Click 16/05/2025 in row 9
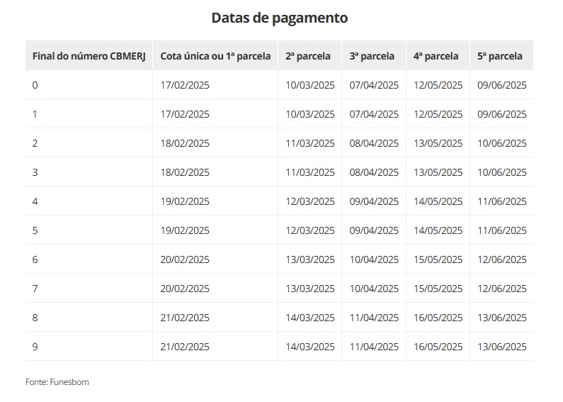The image size is (563, 402). click(438, 347)
